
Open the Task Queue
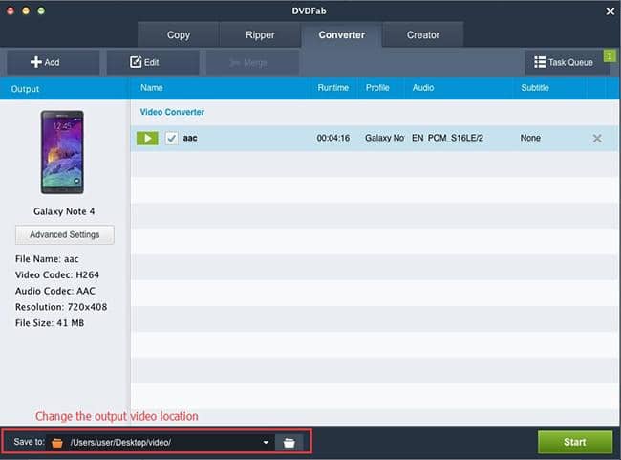pyautogui.click(x=564, y=62)
